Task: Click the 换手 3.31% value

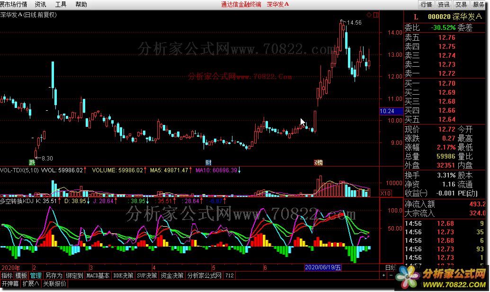Action: pos(446,175)
